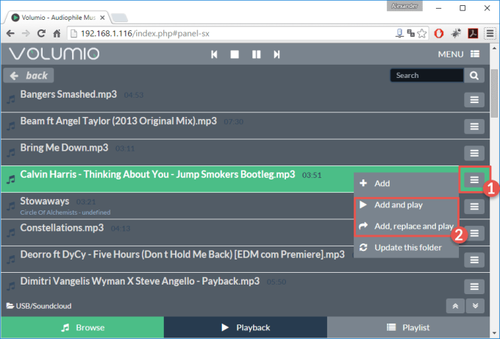Click the scrollbar up arrow
Image resolution: width=500 pixels, height=339 pixels.
[x=494, y=48]
